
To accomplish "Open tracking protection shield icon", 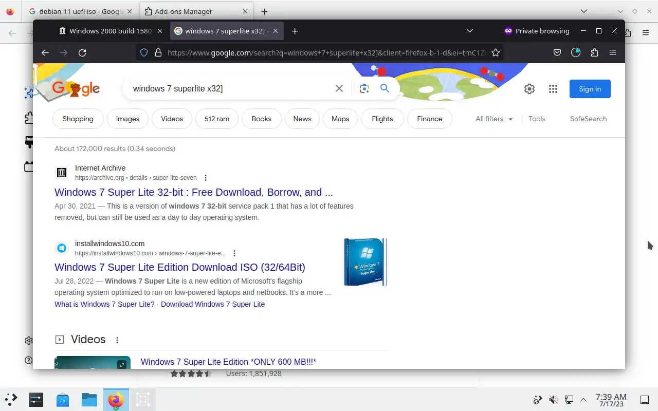I will click(x=144, y=52).
